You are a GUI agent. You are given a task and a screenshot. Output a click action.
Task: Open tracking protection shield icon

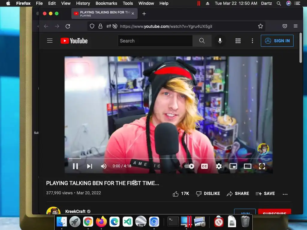(x=92, y=26)
